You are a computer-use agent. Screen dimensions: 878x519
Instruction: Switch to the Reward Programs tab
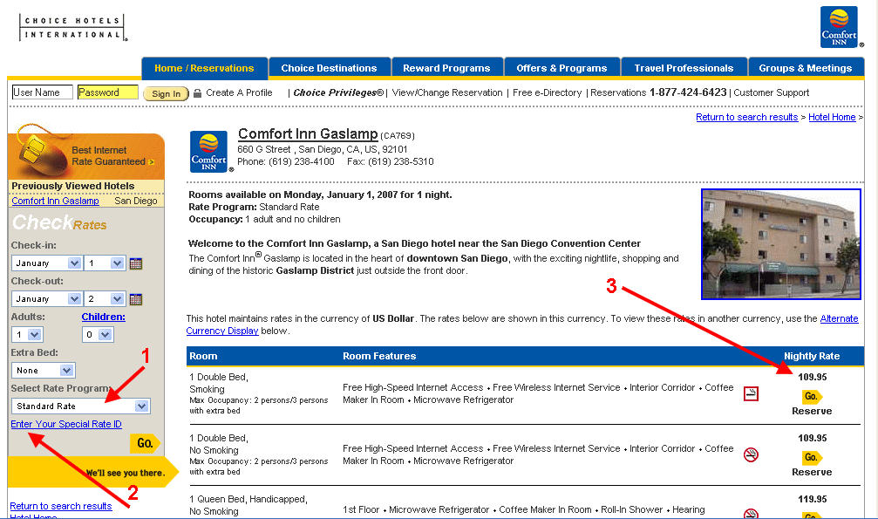point(446,68)
